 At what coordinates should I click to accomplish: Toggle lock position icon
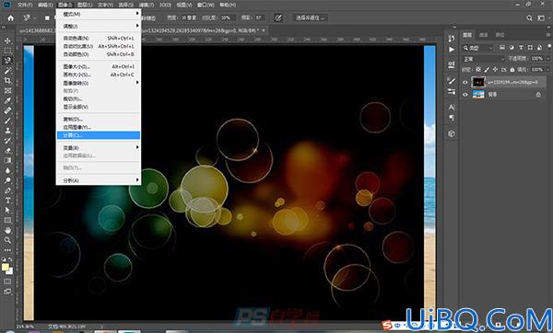(495, 70)
